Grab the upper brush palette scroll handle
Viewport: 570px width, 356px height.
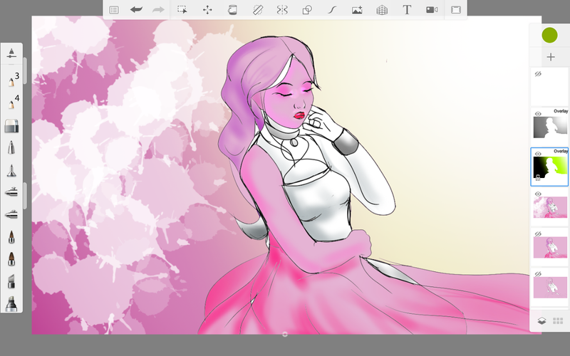[25, 70]
